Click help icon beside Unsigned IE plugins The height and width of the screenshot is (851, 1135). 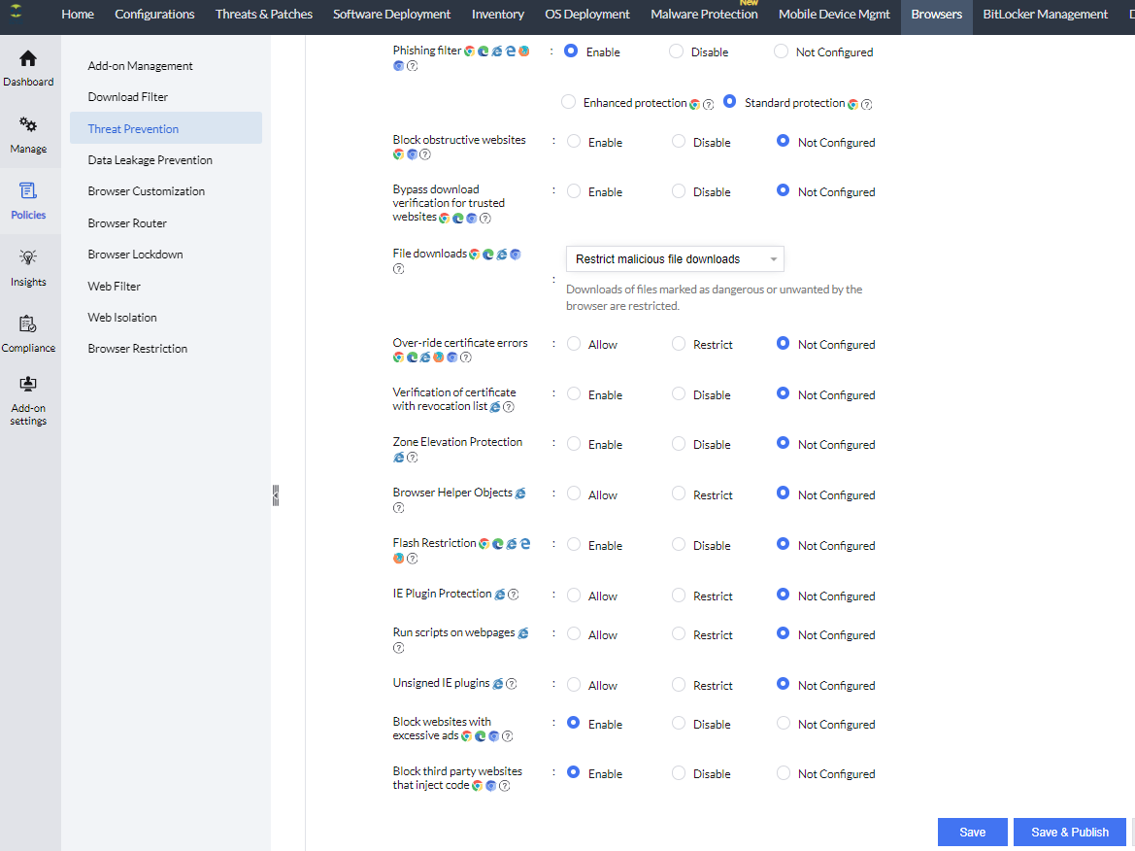click(512, 684)
